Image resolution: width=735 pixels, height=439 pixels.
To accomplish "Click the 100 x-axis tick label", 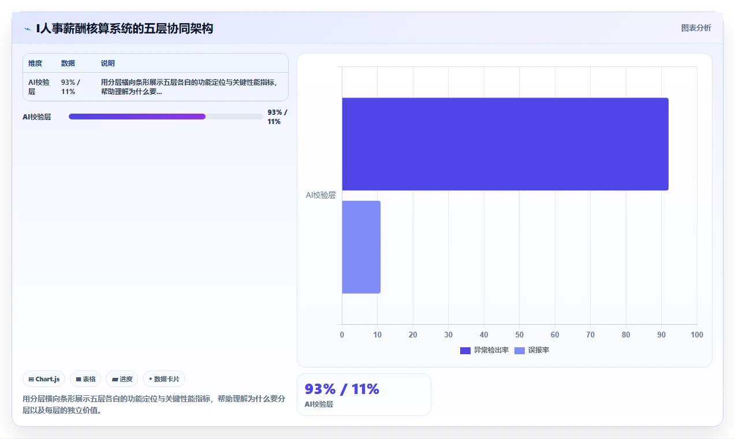I will (x=697, y=335).
